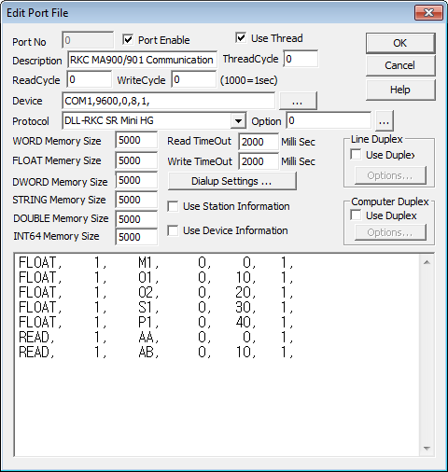
Task: Select the FLOAT S1 line
Action: [x=156, y=307]
